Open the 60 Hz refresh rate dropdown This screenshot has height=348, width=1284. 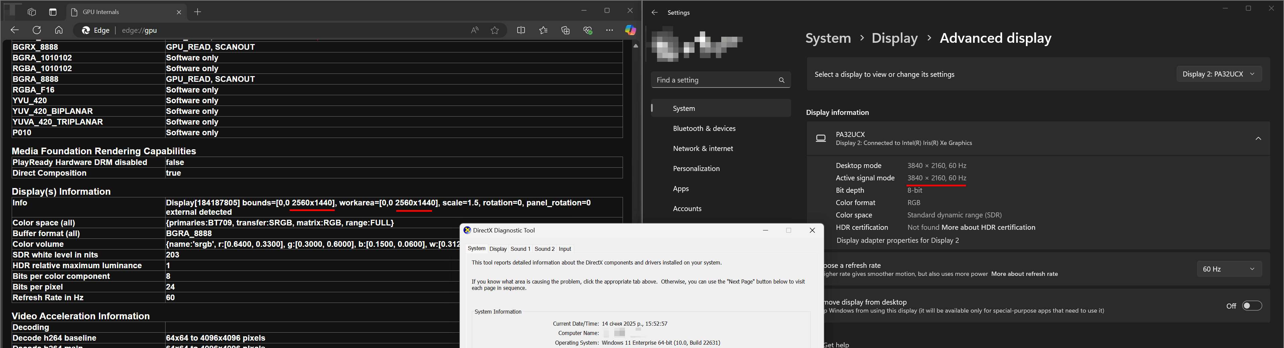tap(1229, 269)
